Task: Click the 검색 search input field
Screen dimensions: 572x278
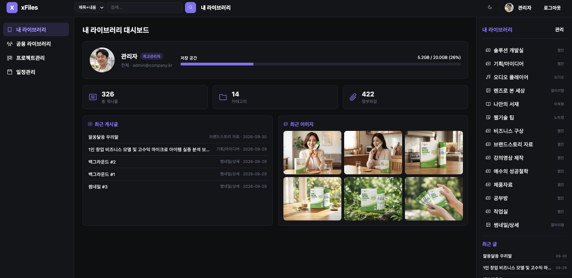Action: click(145, 8)
